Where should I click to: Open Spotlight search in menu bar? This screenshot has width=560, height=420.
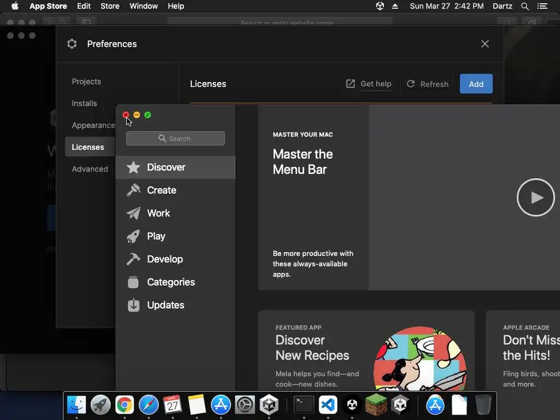(524, 6)
